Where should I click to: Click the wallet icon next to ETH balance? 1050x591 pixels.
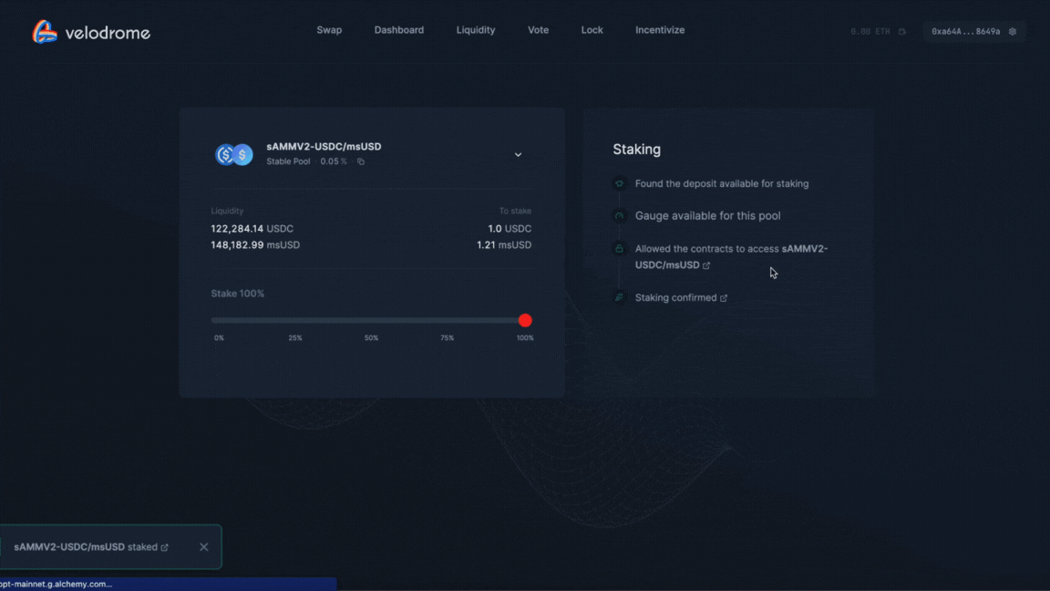pos(902,32)
